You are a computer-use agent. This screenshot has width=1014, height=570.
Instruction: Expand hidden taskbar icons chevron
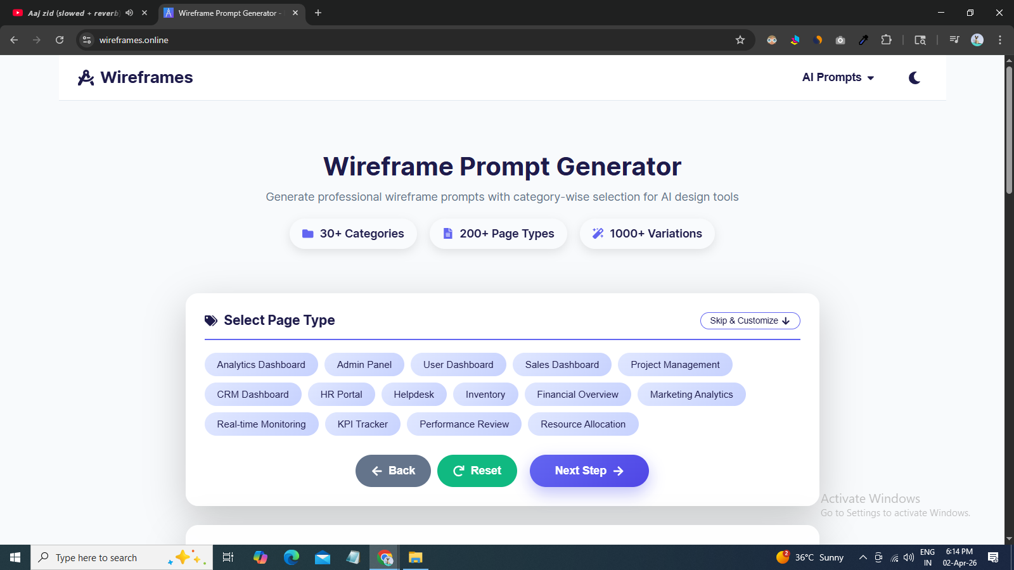point(863,557)
